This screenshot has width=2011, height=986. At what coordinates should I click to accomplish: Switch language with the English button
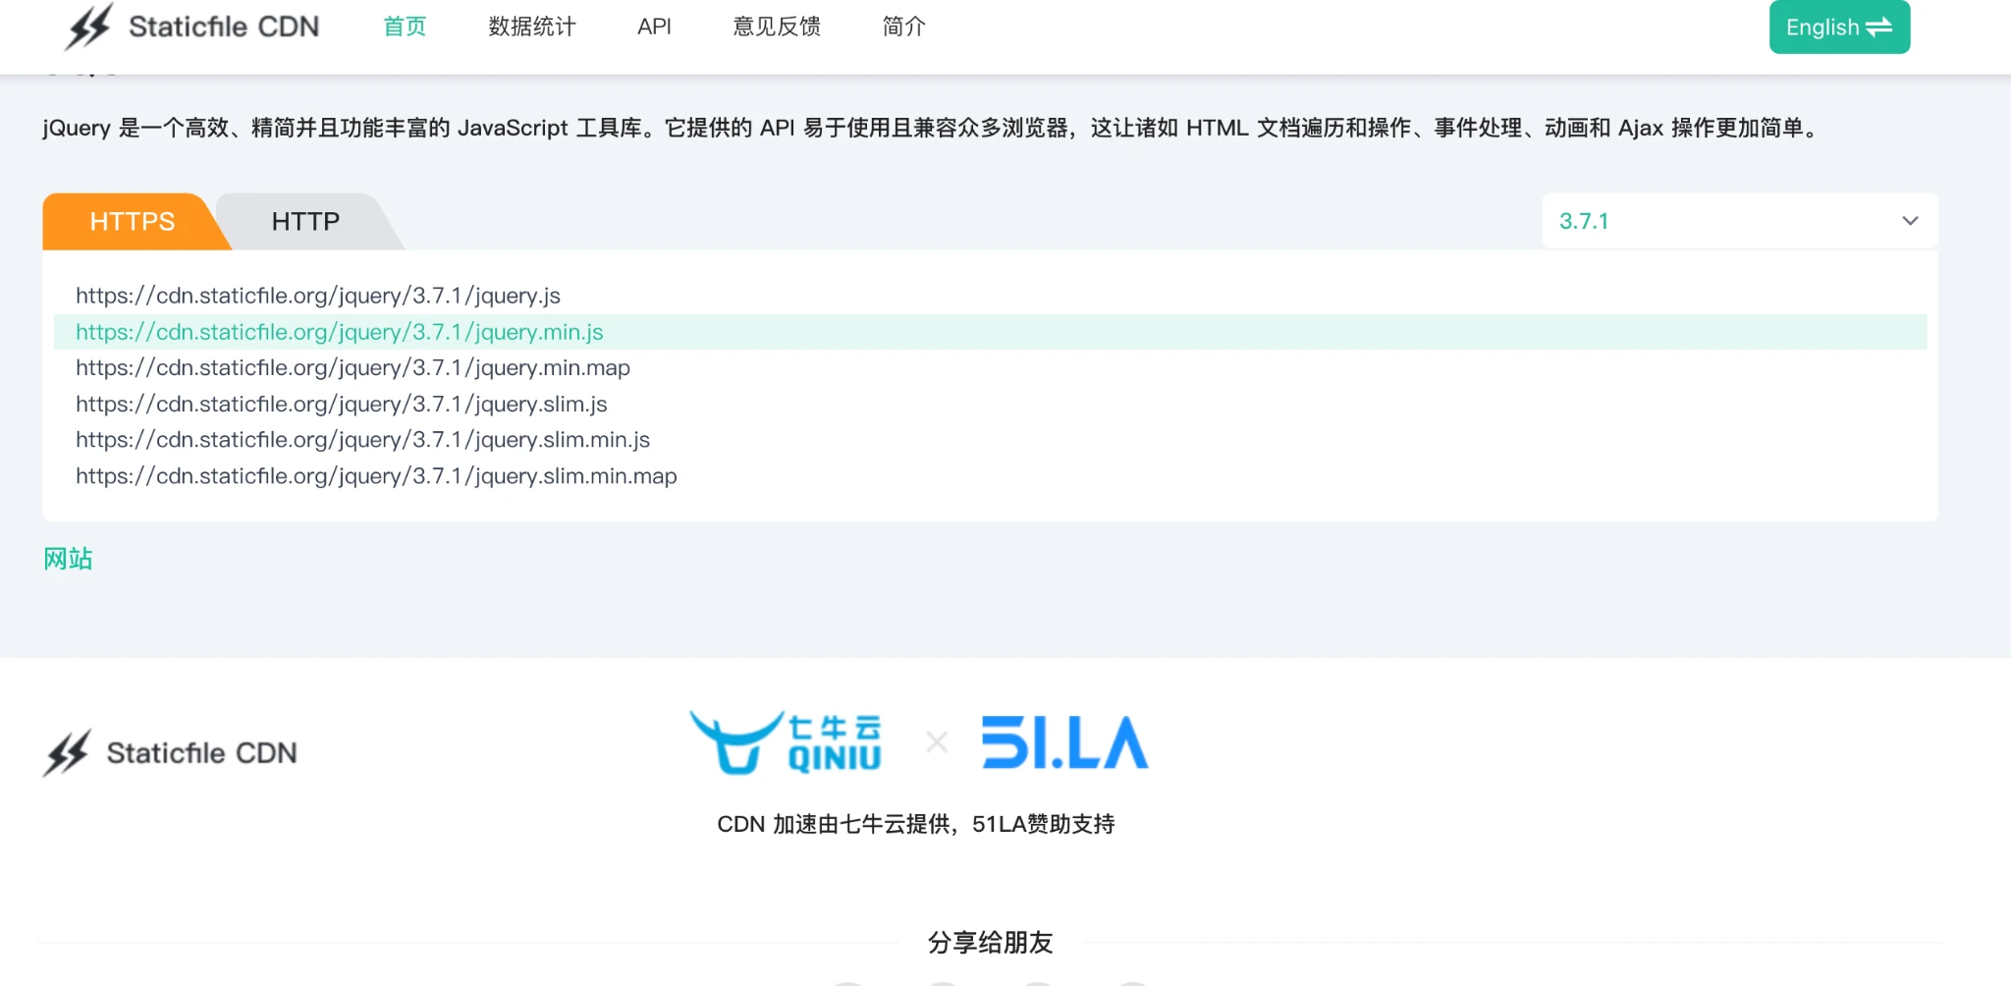pyautogui.click(x=1838, y=27)
